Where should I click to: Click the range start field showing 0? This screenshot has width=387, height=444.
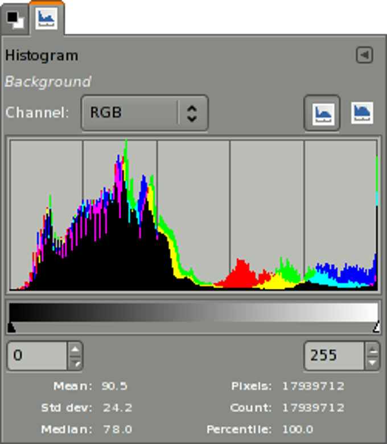tap(37, 355)
